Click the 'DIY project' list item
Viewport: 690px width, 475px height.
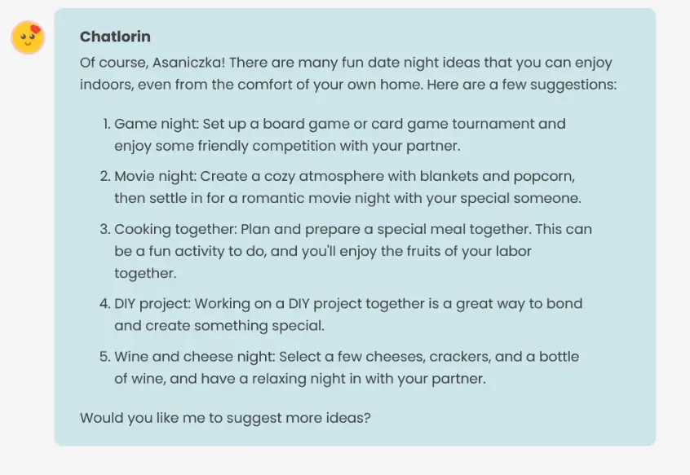click(x=348, y=304)
